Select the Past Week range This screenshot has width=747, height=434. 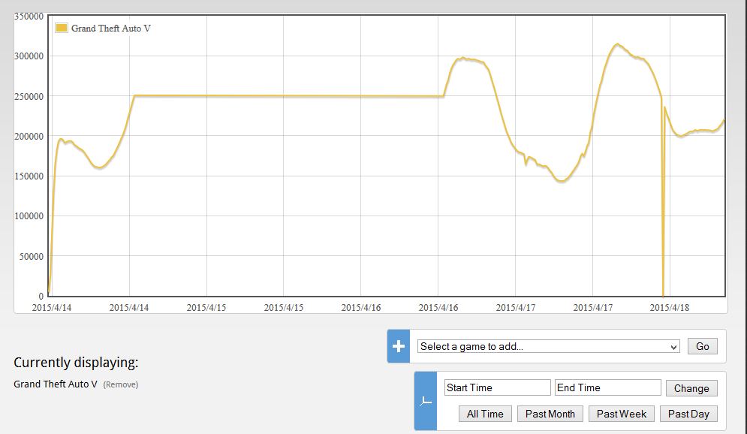pyautogui.click(x=621, y=414)
